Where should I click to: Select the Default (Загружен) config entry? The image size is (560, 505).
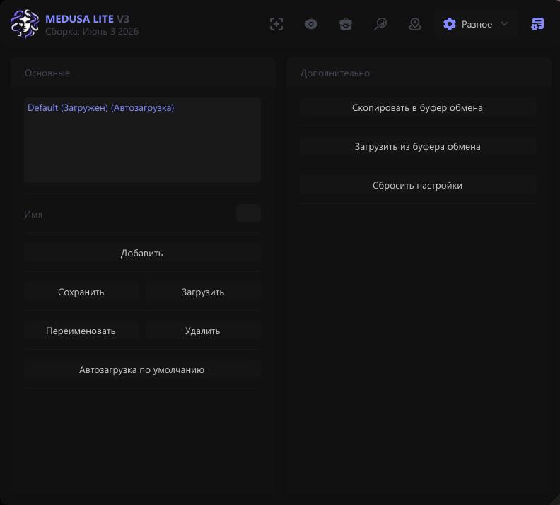pos(100,107)
